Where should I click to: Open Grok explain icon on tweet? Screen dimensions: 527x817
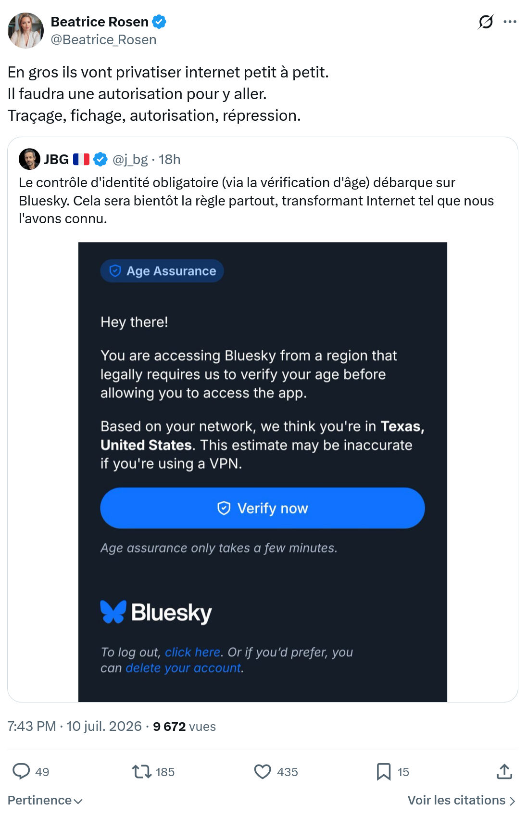tap(486, 22)
